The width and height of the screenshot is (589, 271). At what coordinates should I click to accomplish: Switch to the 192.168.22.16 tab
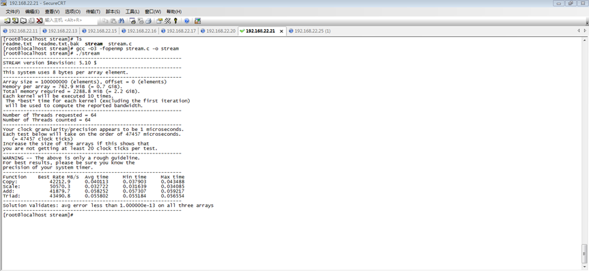click(139, 31)
